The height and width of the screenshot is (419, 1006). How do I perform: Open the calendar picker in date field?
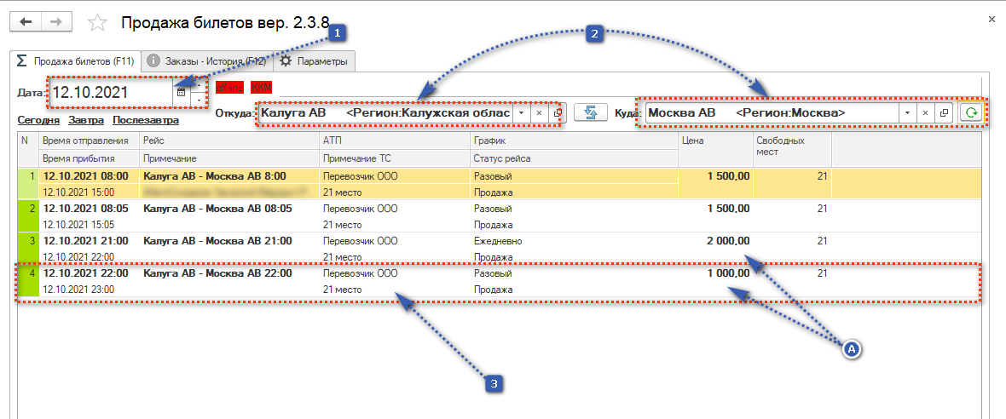click(181, 92)
